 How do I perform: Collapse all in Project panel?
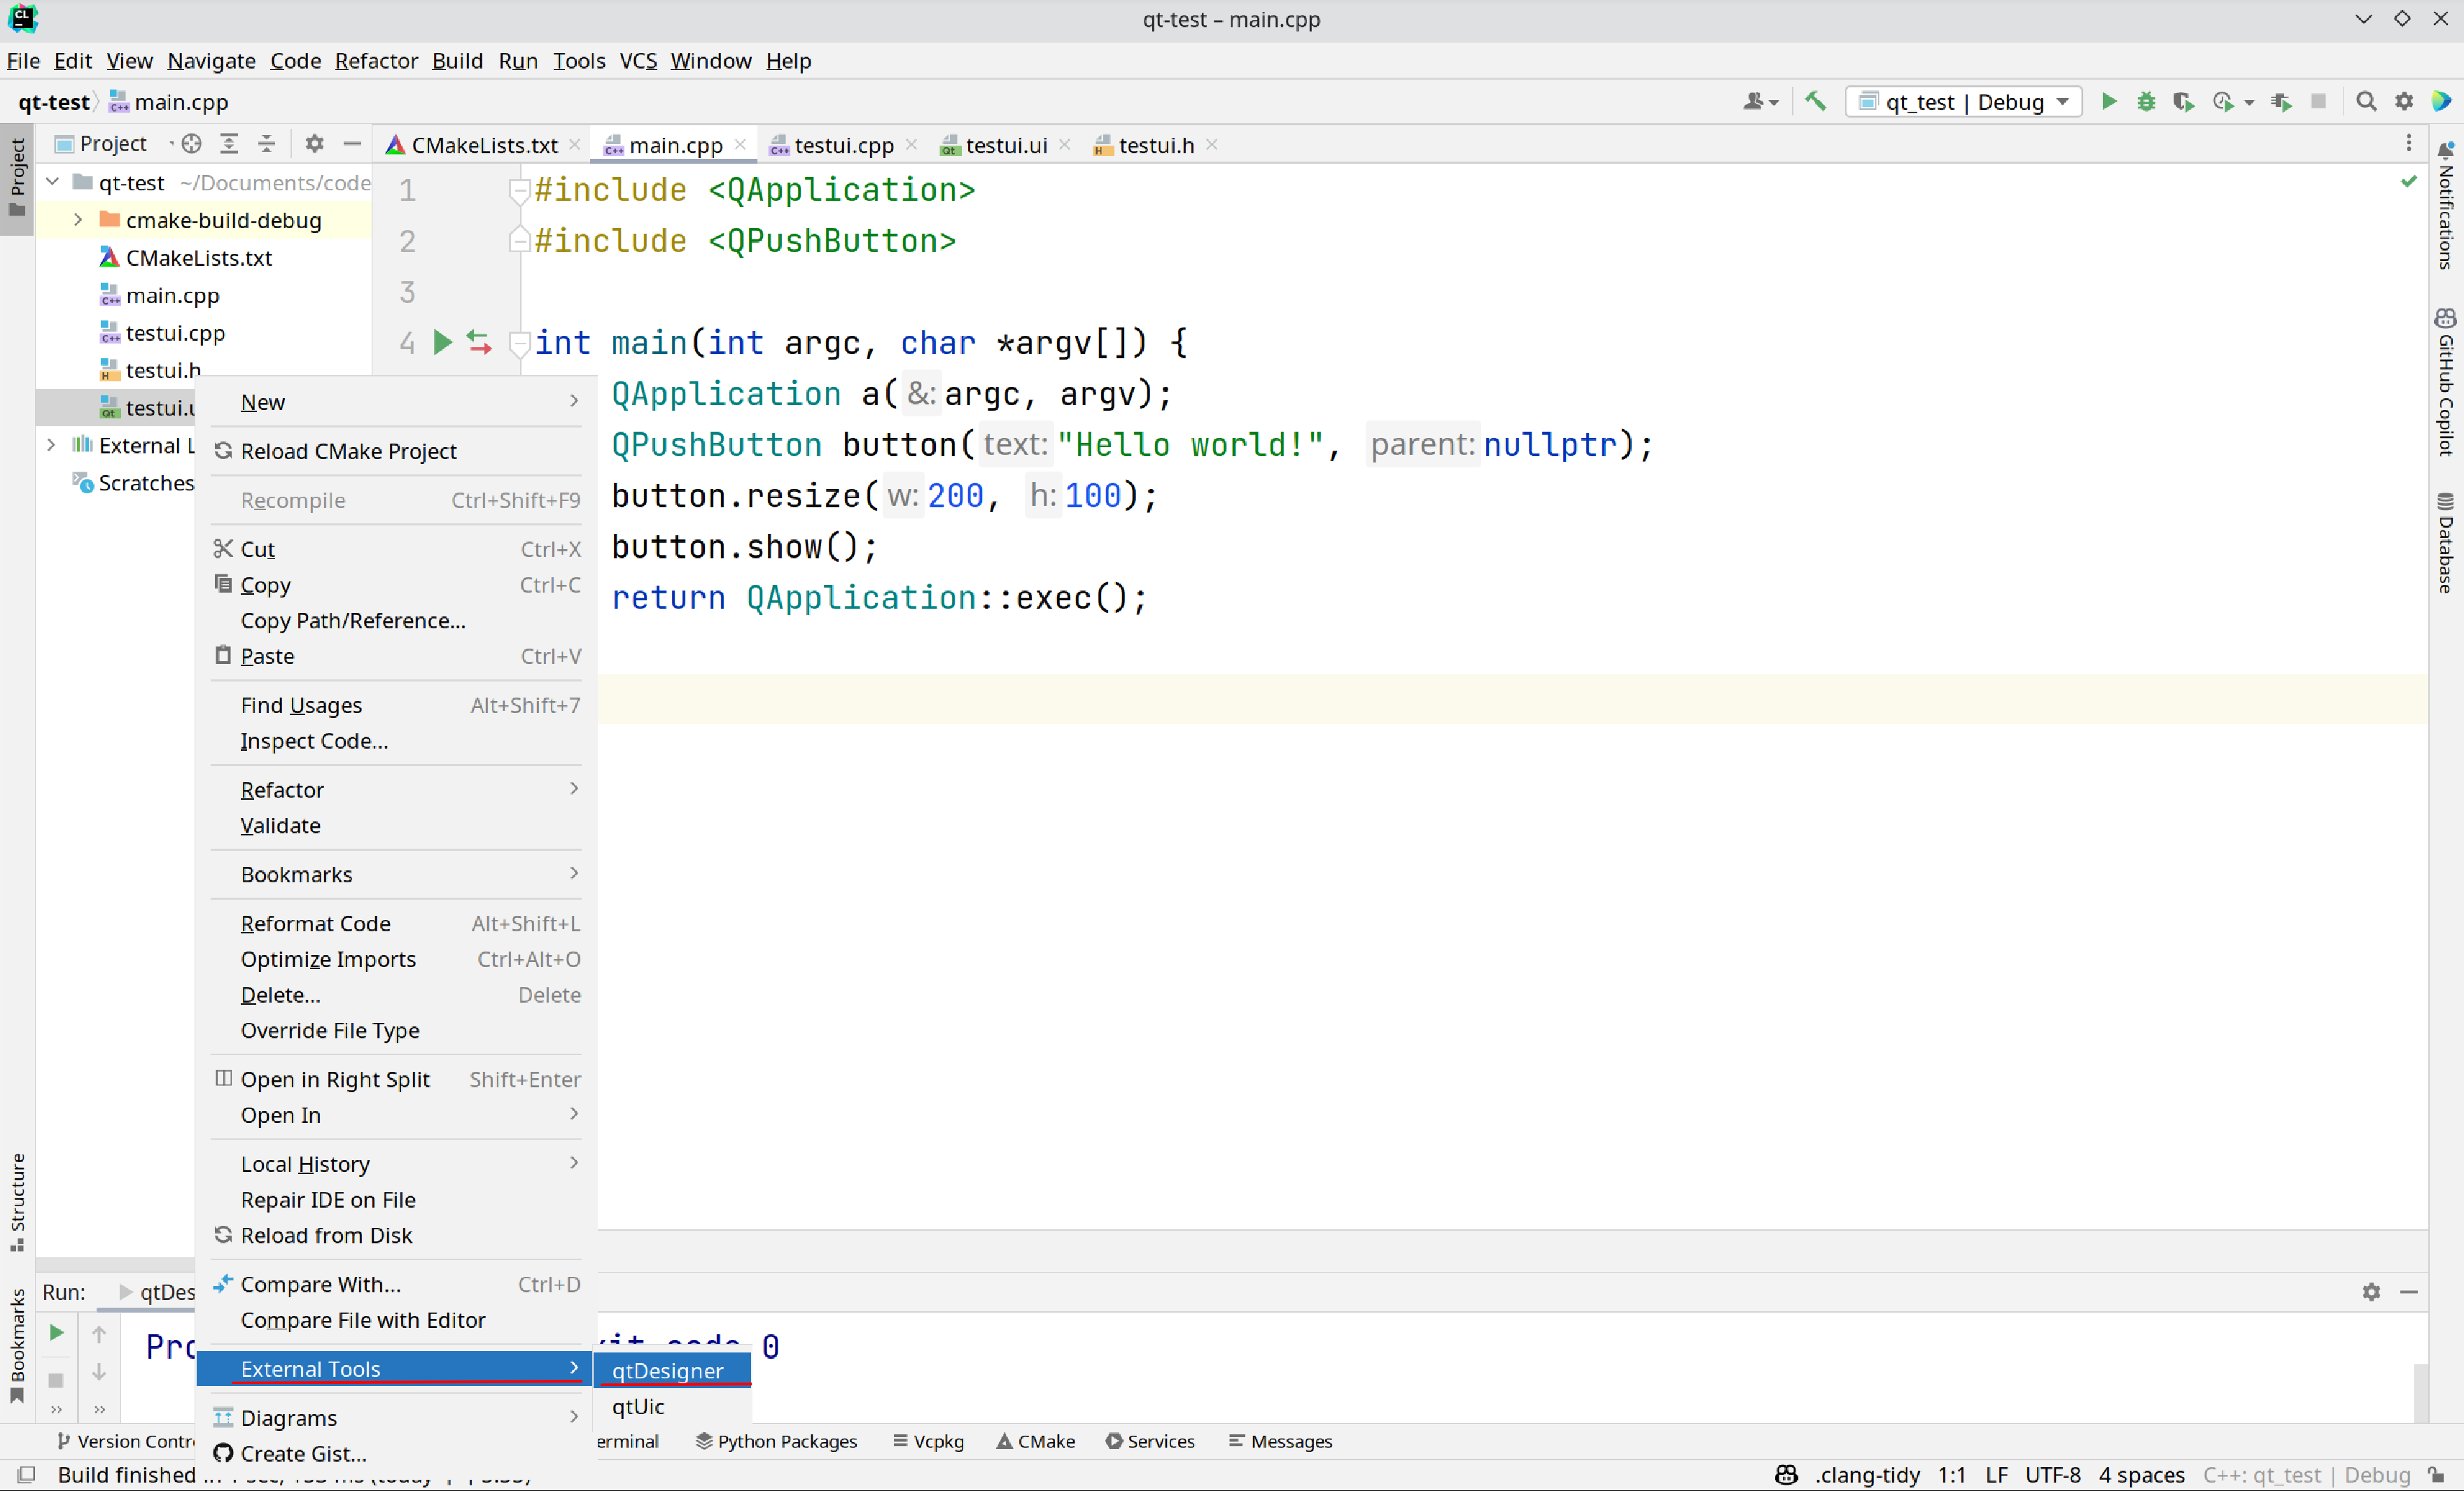[267, 144]
